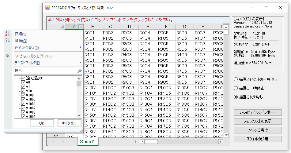Choose 昇順(S) sort option
291x153 pixels.
(x=21, y=34)
